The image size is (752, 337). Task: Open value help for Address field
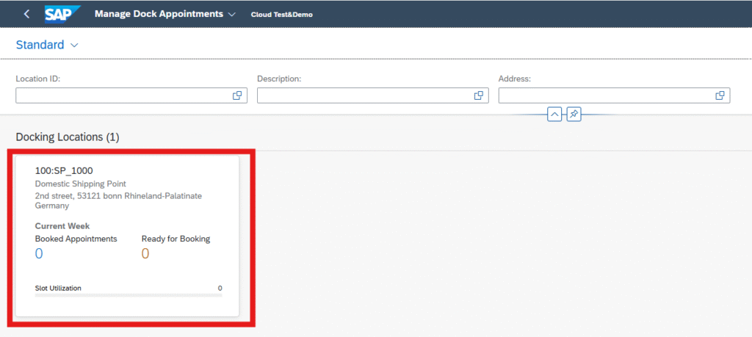(x=720, y=95)
